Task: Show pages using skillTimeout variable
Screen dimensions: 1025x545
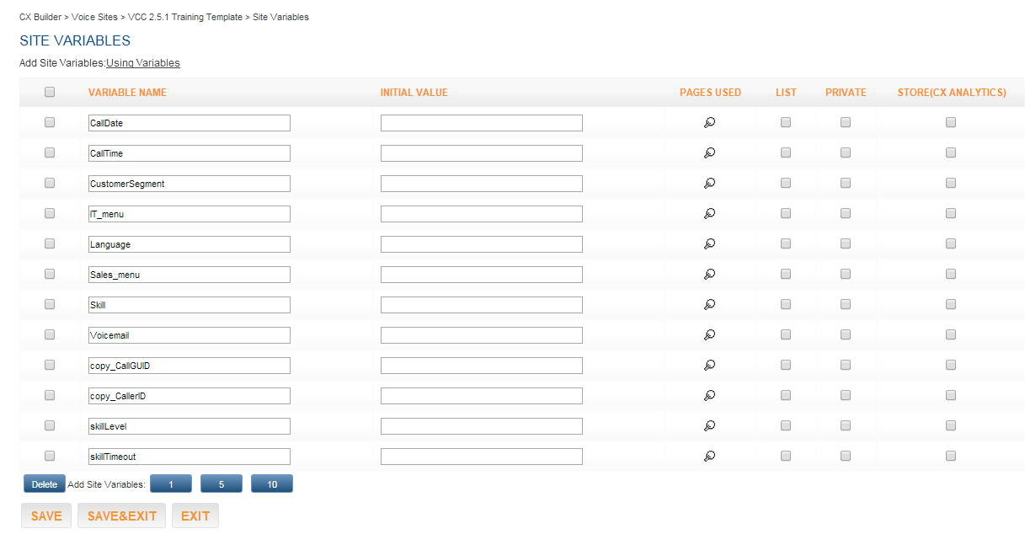Action: coord(710,457)
